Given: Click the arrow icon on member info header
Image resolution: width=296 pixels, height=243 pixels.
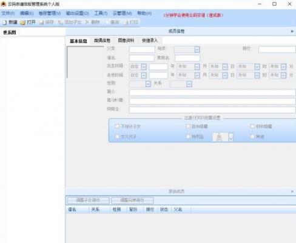Looking at the screenshot, I should (x=292, y=31).
